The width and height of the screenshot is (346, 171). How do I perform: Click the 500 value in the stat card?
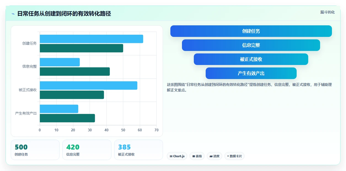click(21, 147)
